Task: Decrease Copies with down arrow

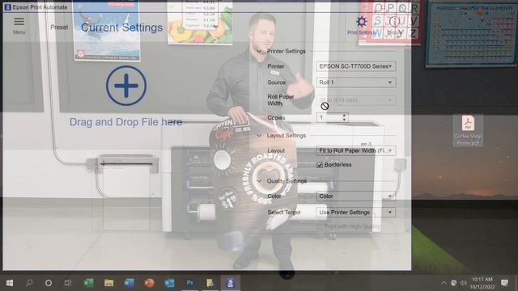Action: tap(345, 120)
